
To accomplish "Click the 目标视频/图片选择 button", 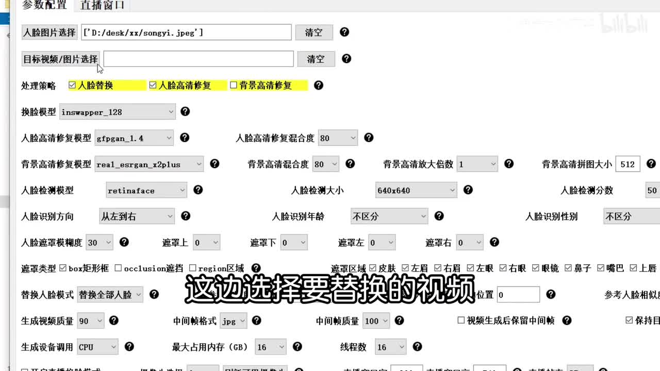I will 60,59.
